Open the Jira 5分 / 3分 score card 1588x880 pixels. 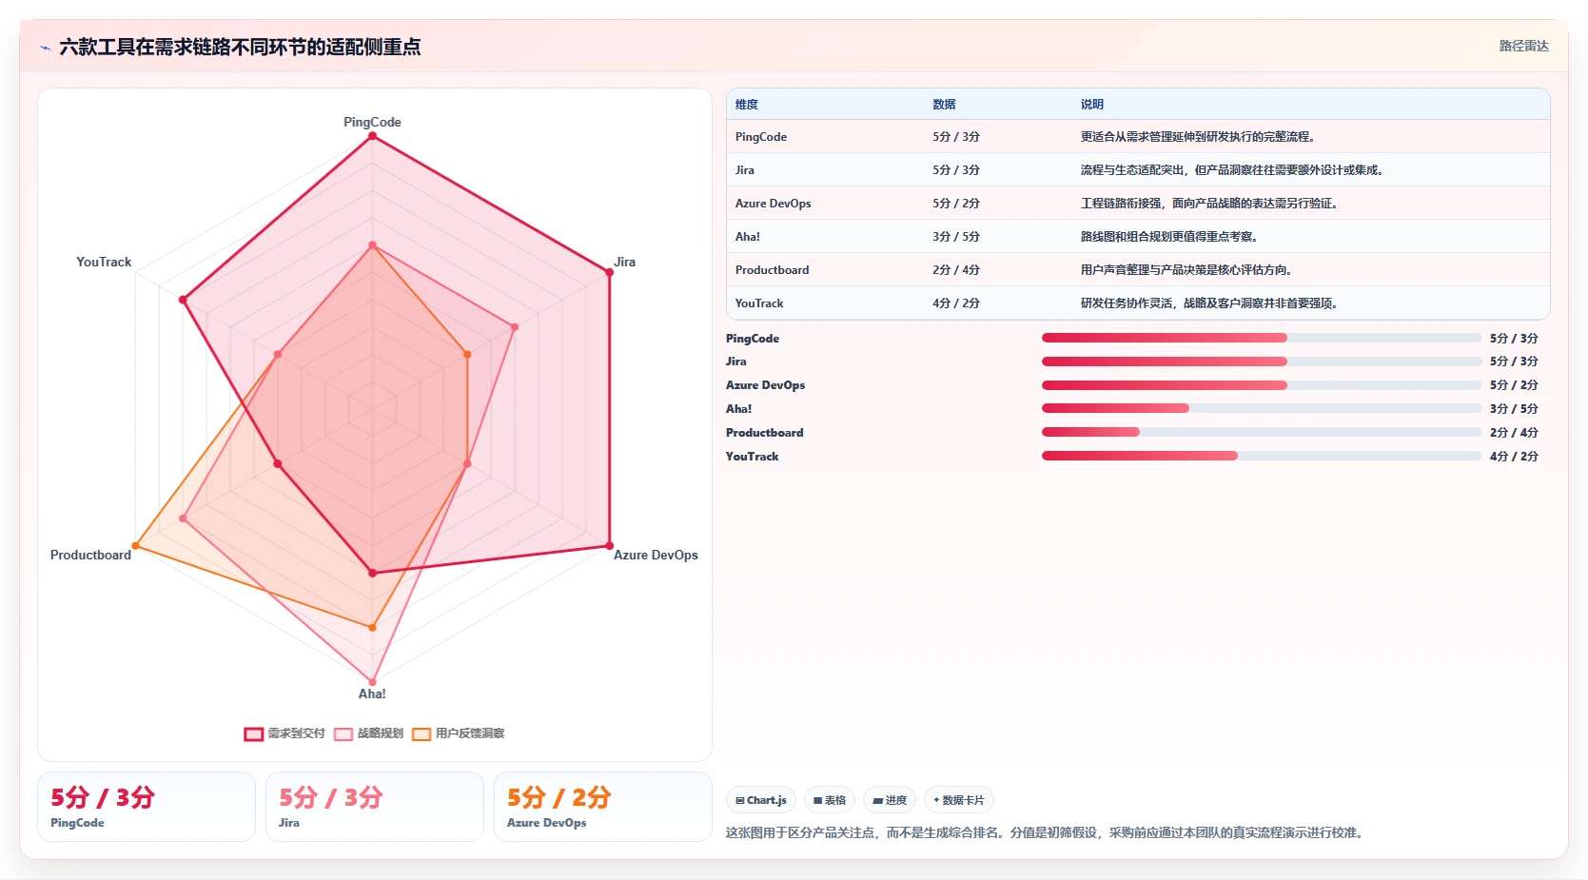click(x=375, y=807)
